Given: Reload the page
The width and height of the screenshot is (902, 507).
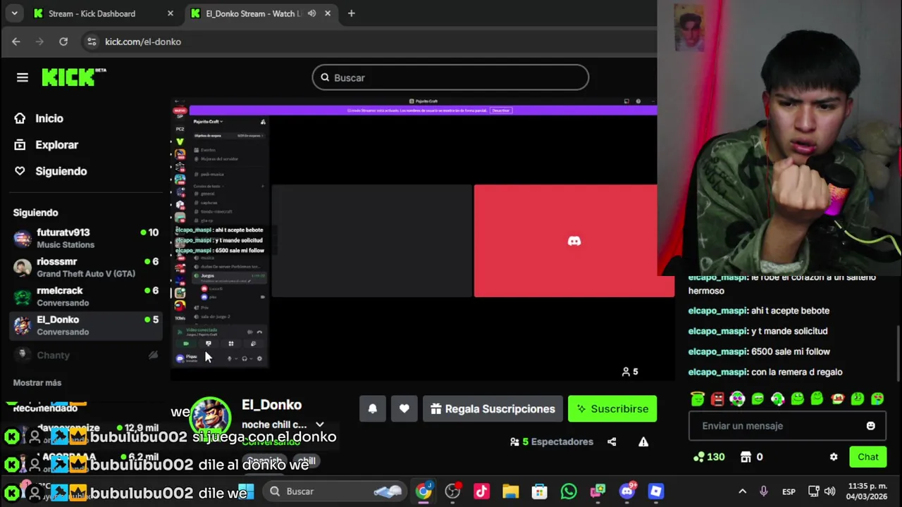Looking at the screenshot, I should click(x=63, y=42).
